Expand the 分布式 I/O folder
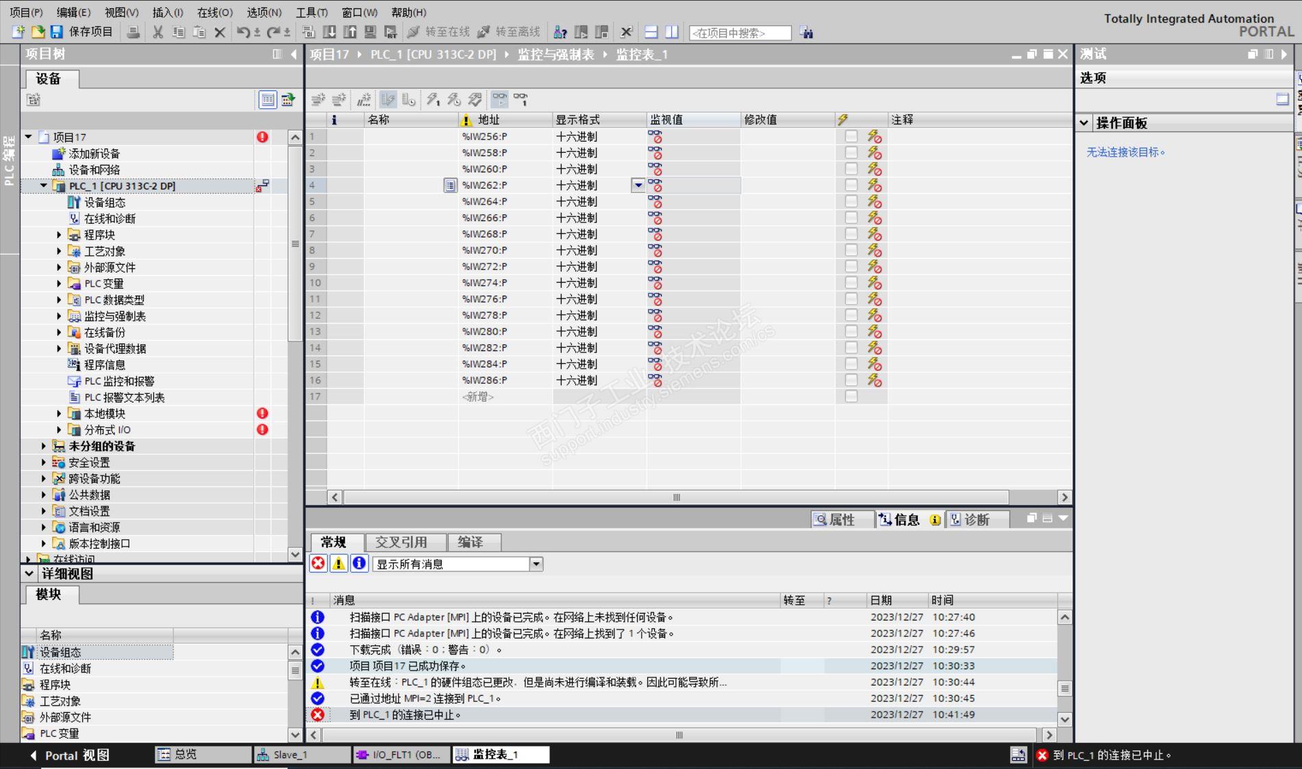 59,430
